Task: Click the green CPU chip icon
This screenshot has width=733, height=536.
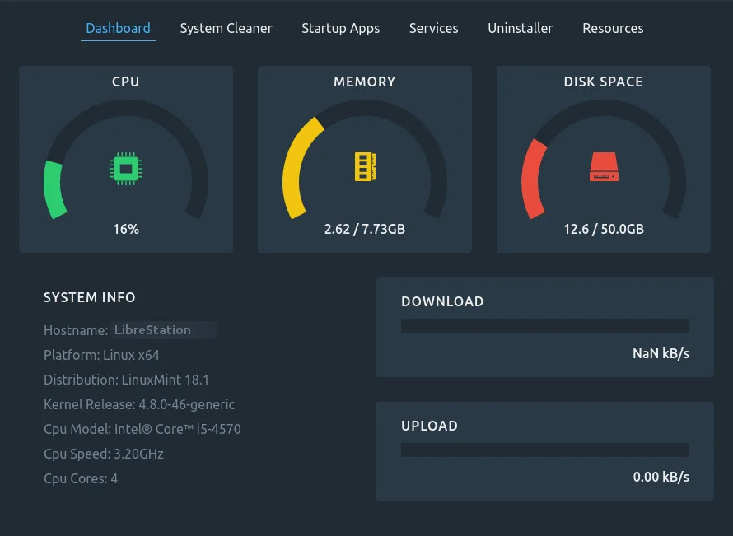Action: [x=126, y=169]
